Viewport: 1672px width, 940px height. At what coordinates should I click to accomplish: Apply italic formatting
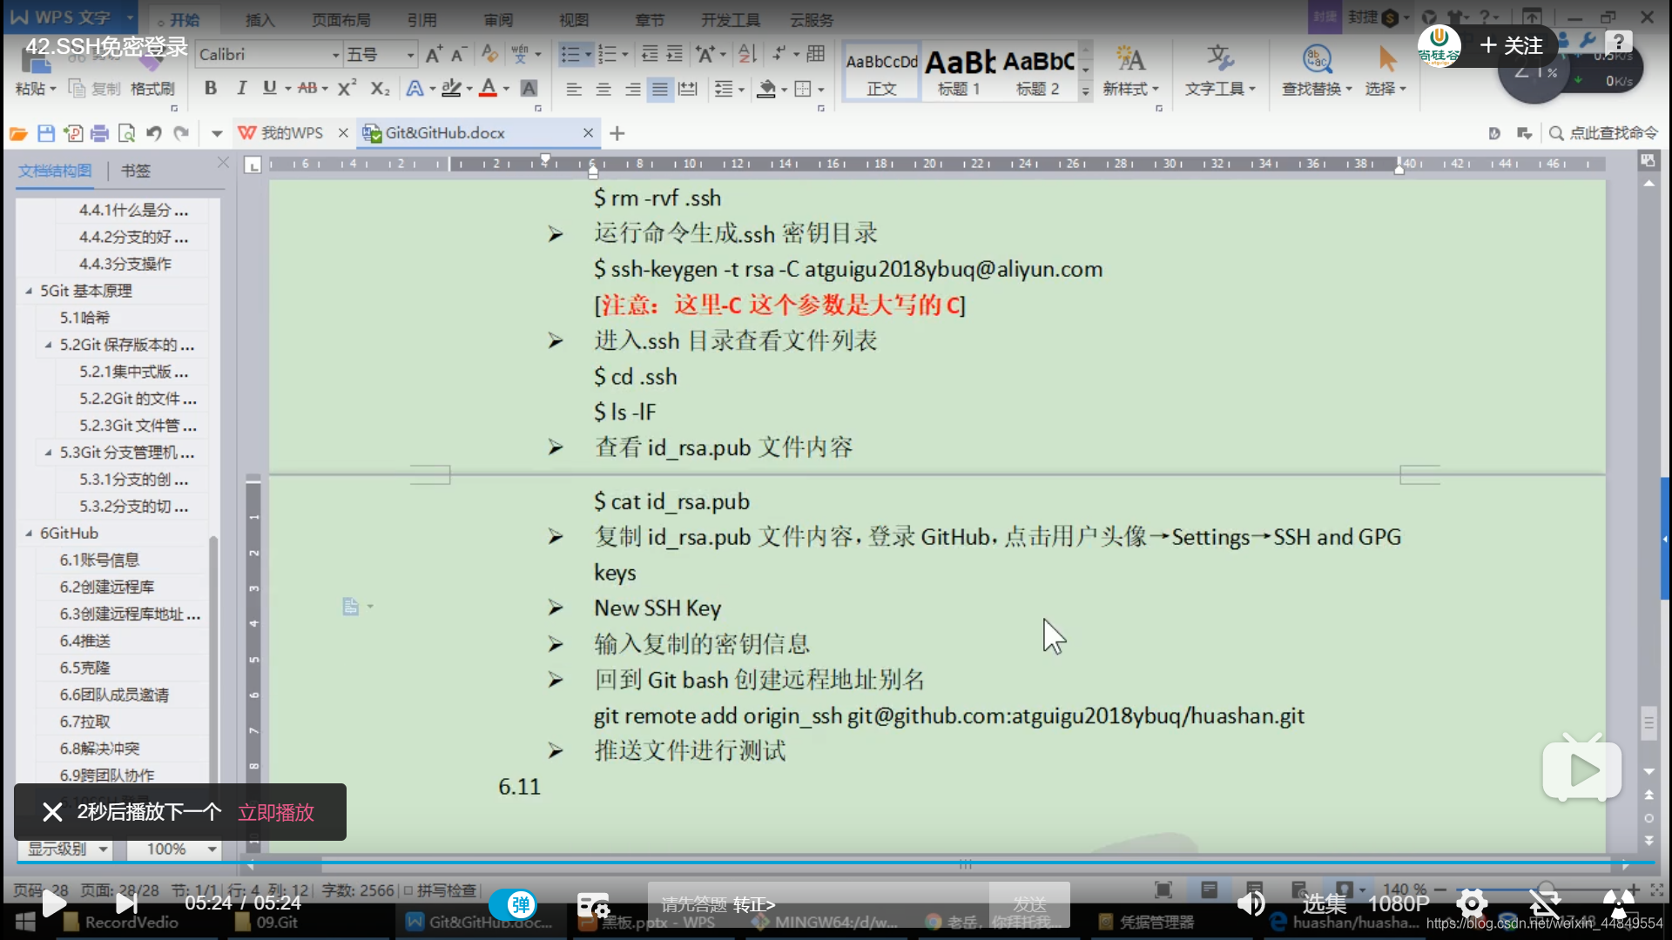[241, 88]
